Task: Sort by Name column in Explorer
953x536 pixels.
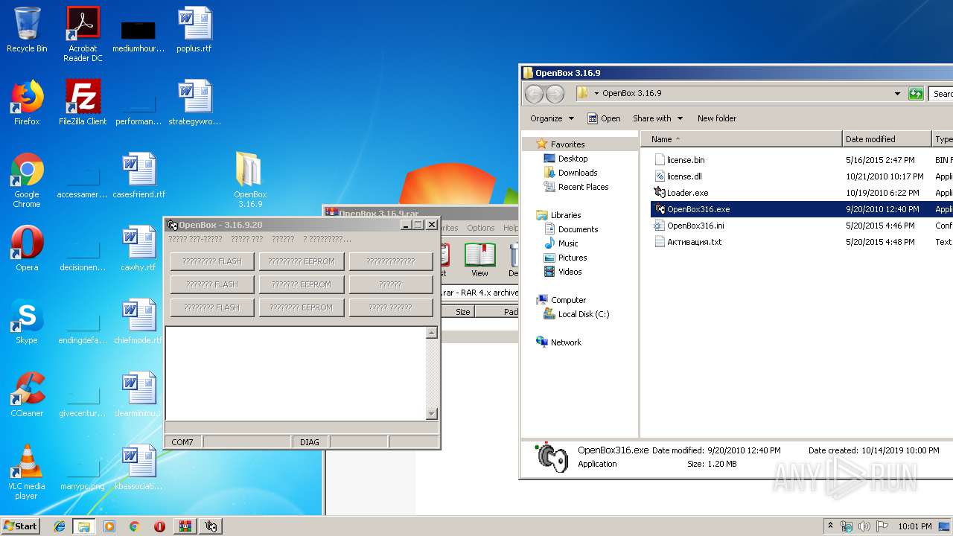Action: (x=742, y=139)
